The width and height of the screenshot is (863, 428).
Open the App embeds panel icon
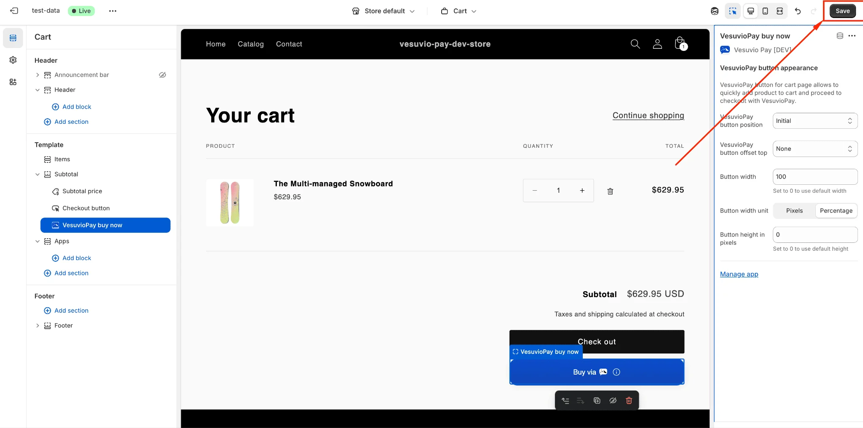[13, 82]
